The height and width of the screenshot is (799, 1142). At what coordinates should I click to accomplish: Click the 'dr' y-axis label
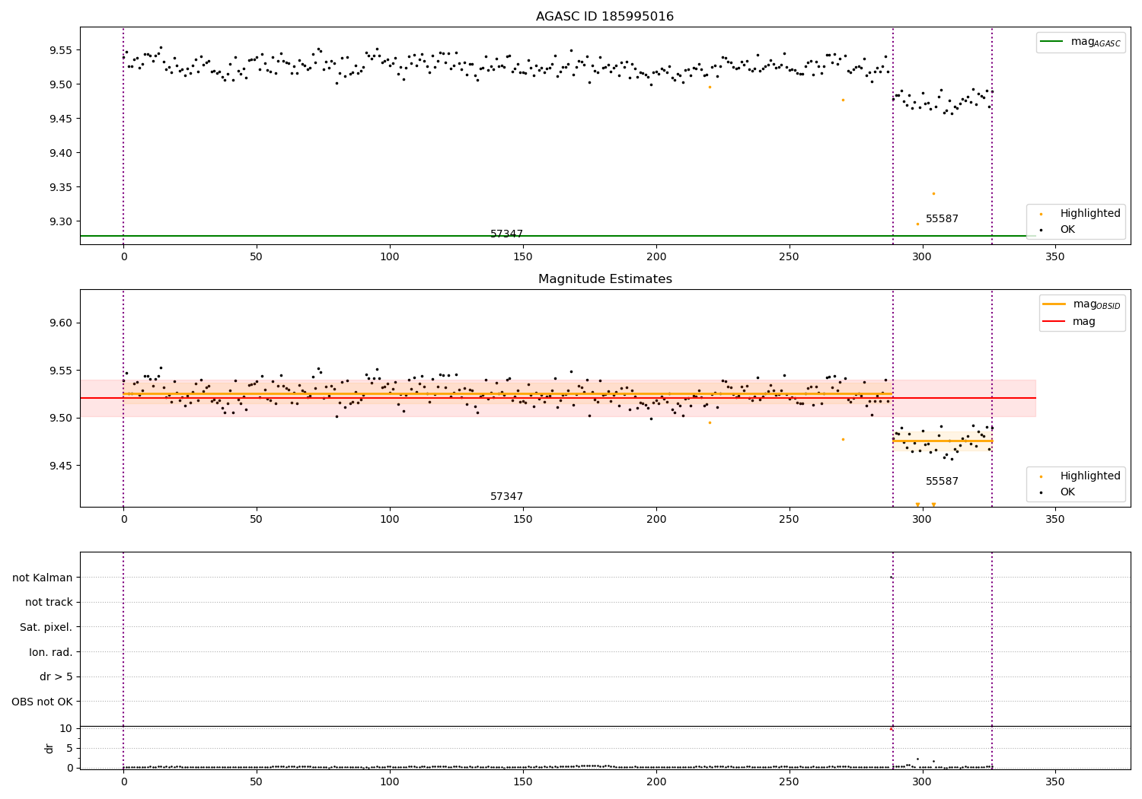(49, 748)
